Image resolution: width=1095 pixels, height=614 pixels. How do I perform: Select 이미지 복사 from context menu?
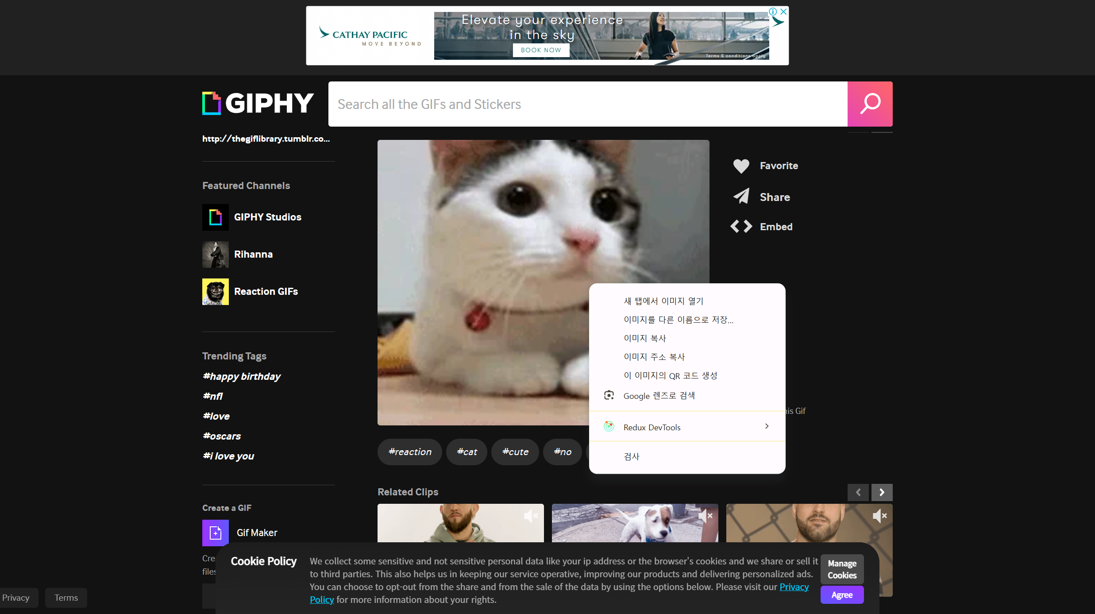click(645, 338)
